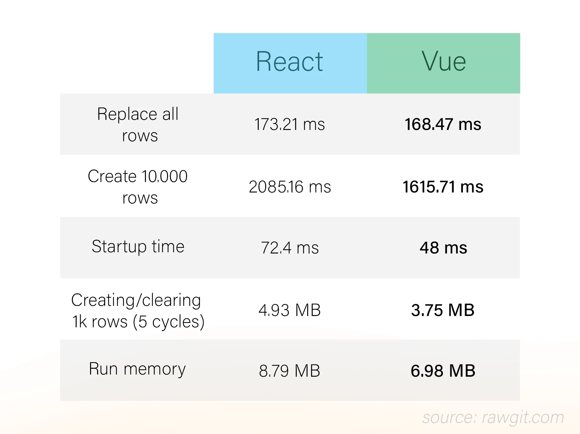Select the 'Creating/clearing 1k rows' label
This screenshot has width=580, height=434.
pyautogui.click(x=138, y=310)
